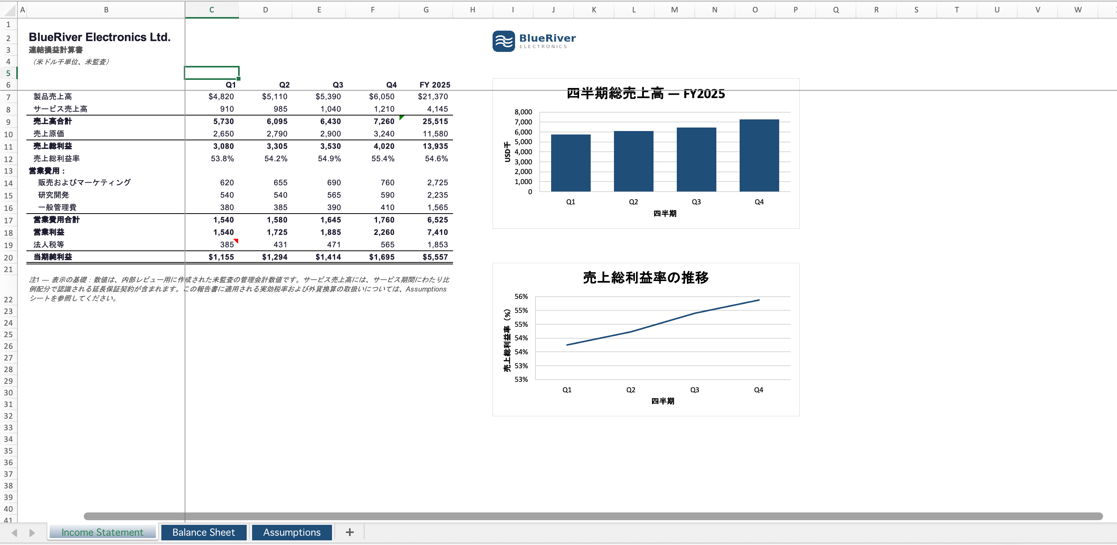Select row 1 header
The width and height of the screenshot is (1117, 545).
[x=8, y=25]
